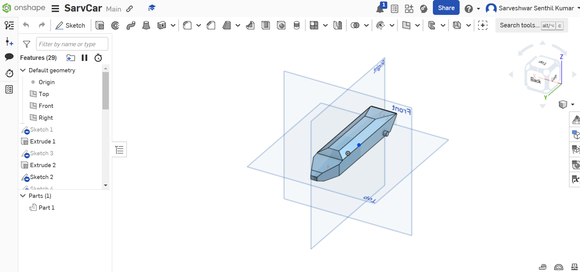Viewport: 580px width, 272px height.
Task: Open the main hamburger menu
Action: (55, 9)
